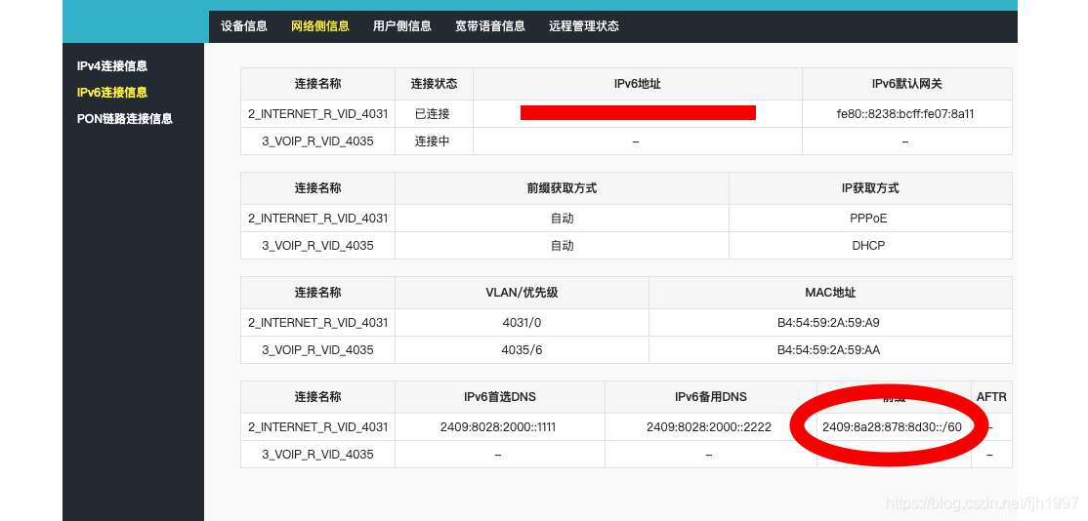Open the 宽带语音信息 tab
This screenshot has height=521, width=1088.
490,26
